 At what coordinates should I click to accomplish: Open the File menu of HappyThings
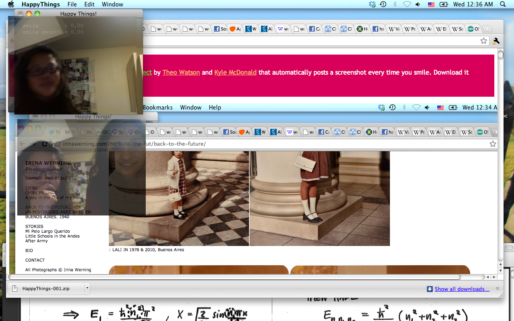[x=72, y=4]
